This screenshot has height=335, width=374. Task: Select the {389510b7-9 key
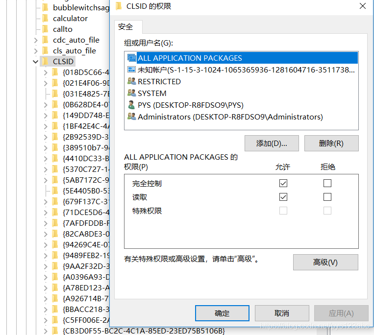86,148
